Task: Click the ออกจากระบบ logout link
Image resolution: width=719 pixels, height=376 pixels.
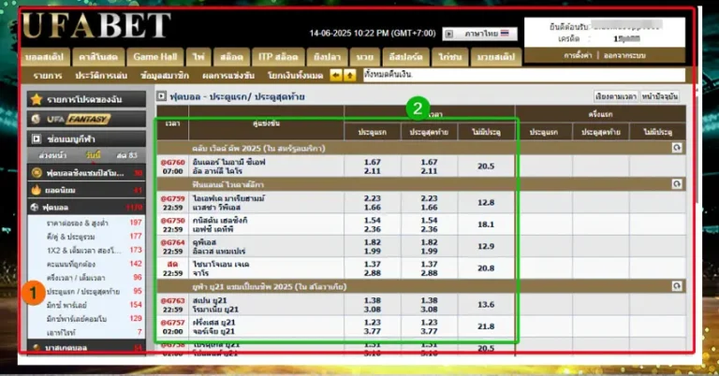Action: (x=624, y=55)
